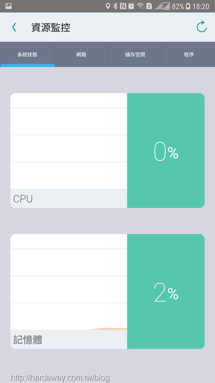The width and height of the screenshot is (215, 383).
Task: Select the CPU usage graph area
Action: [69, 141]
